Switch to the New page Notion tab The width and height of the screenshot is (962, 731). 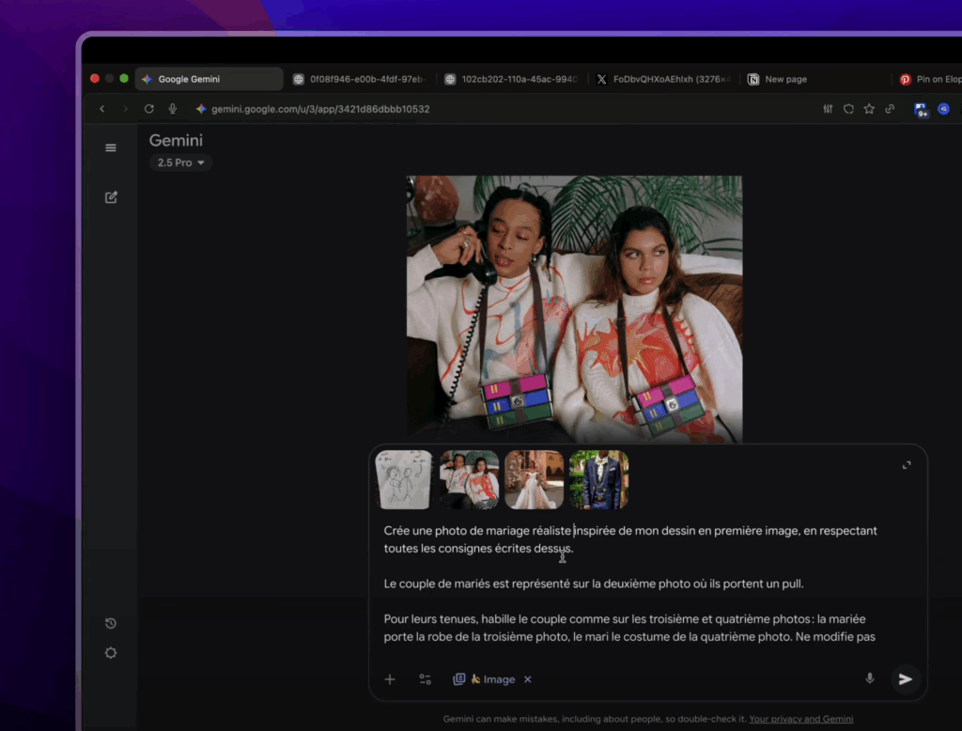[x=784, y=80]
